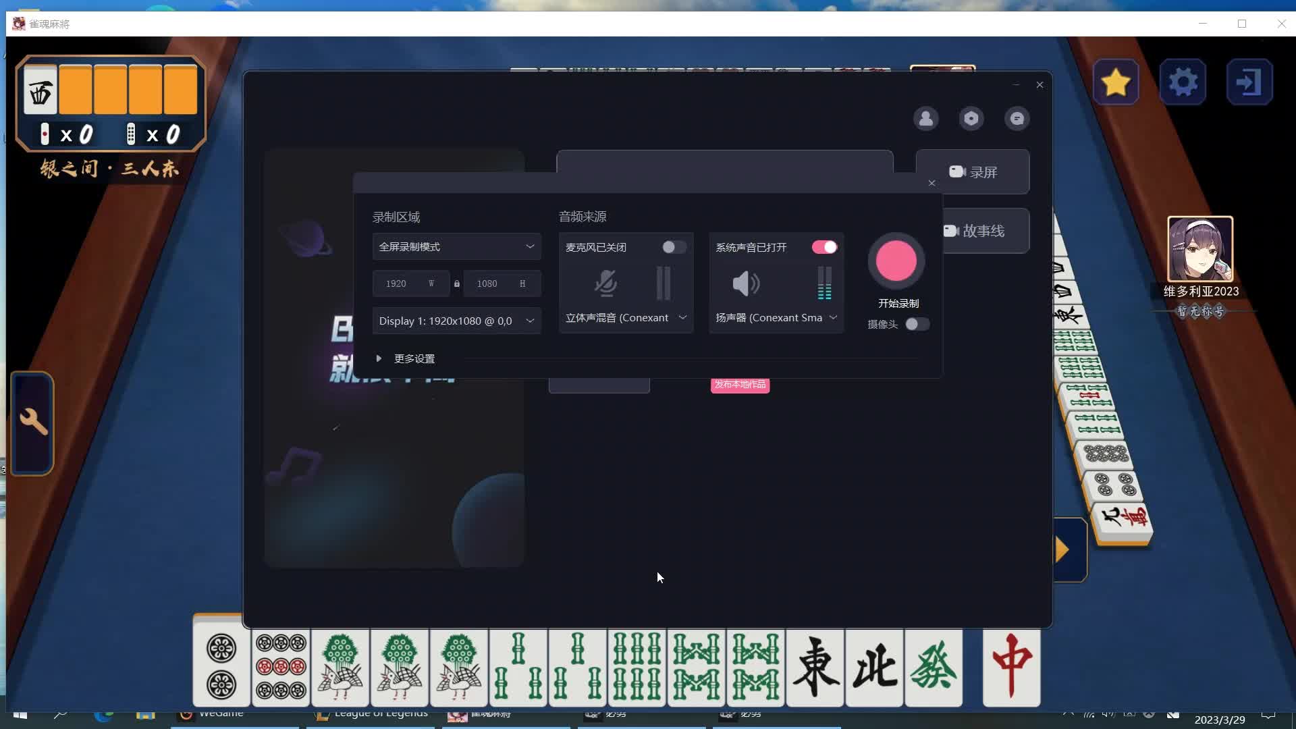
Task: Open the 全屏录制模式 recording mode dropdown
Action: pos(456,247)
